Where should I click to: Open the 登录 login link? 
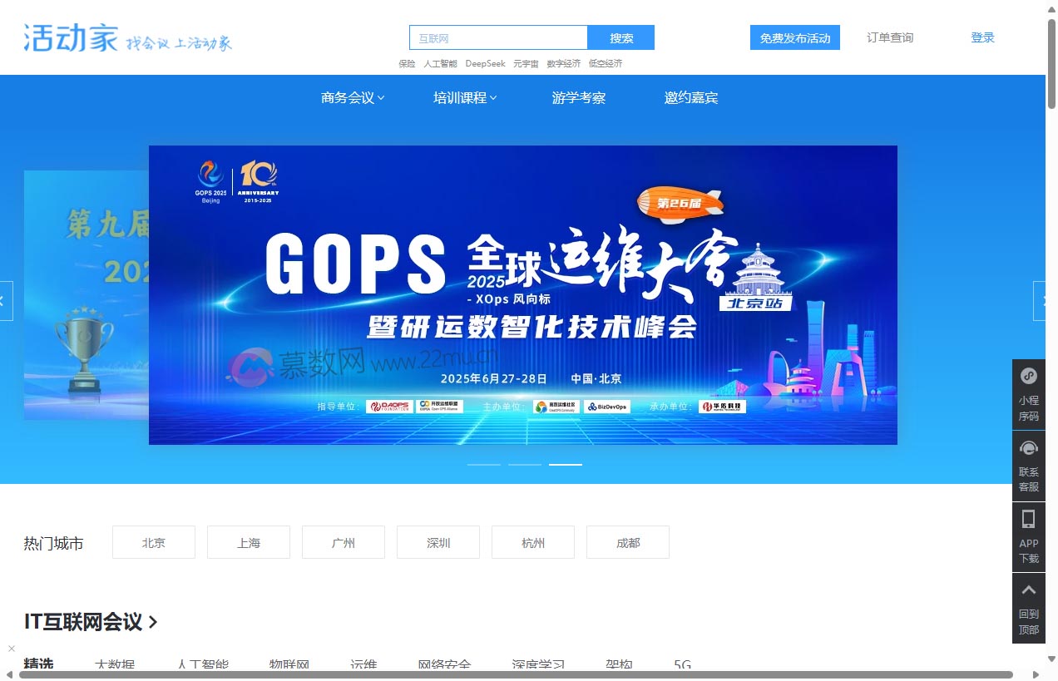981,37
